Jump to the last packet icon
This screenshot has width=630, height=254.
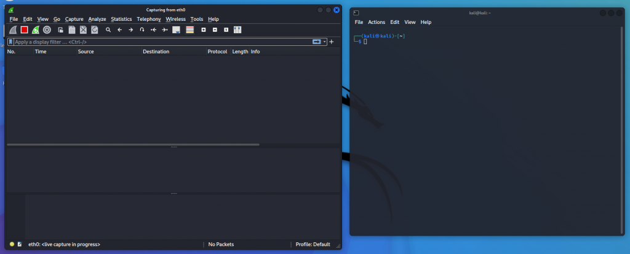[x=165, y=29]
